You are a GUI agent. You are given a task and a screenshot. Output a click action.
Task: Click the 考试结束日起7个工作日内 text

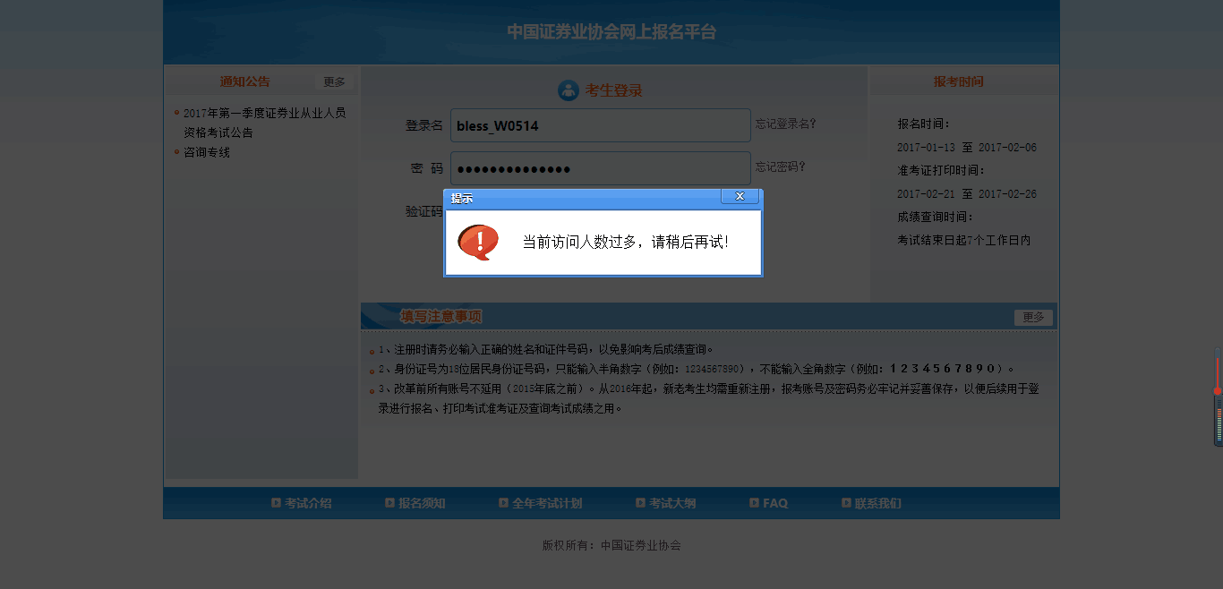[x=964, y=240]
